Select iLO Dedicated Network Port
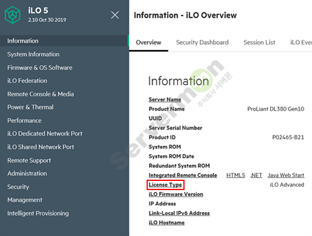Viewport: 312px width, 236px height. pos(45,133)
